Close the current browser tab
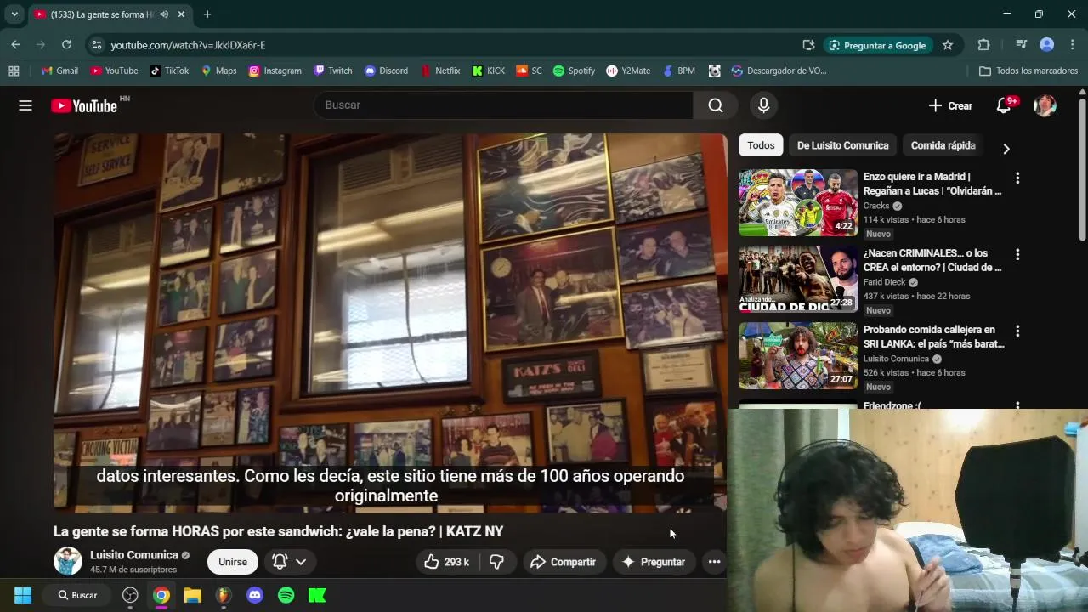The height and width of the screenshot is (612, 1088). coord(181,14)
